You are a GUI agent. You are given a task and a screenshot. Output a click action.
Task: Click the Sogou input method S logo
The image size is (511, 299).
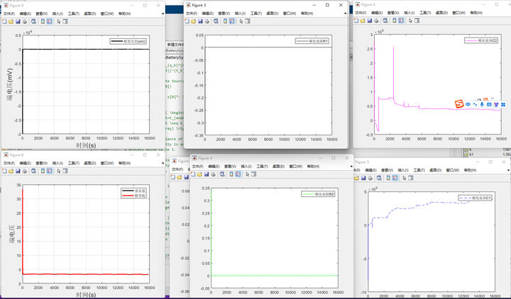459,105
